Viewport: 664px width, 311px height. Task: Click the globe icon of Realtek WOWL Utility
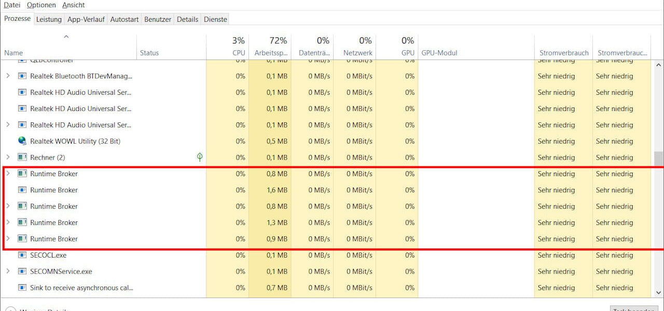(x=22, y=141)
